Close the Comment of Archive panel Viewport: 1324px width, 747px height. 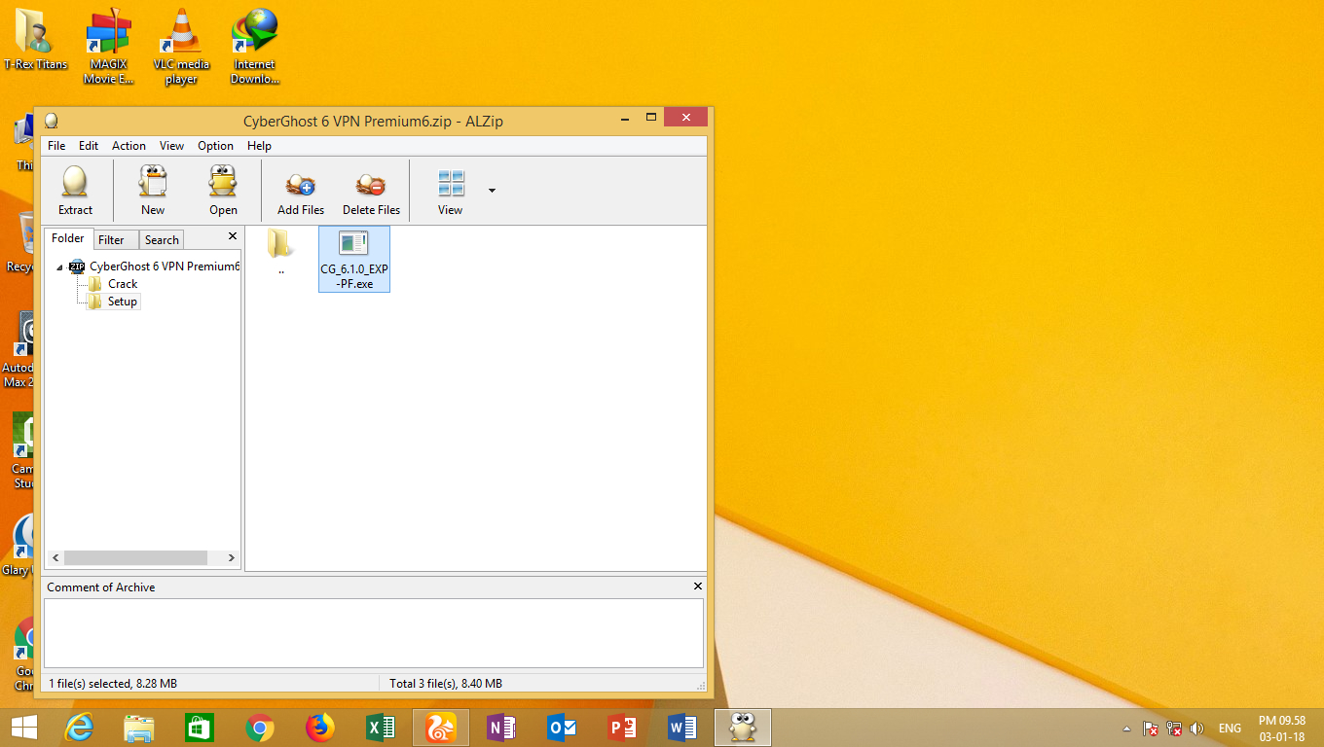pos(697,587)
